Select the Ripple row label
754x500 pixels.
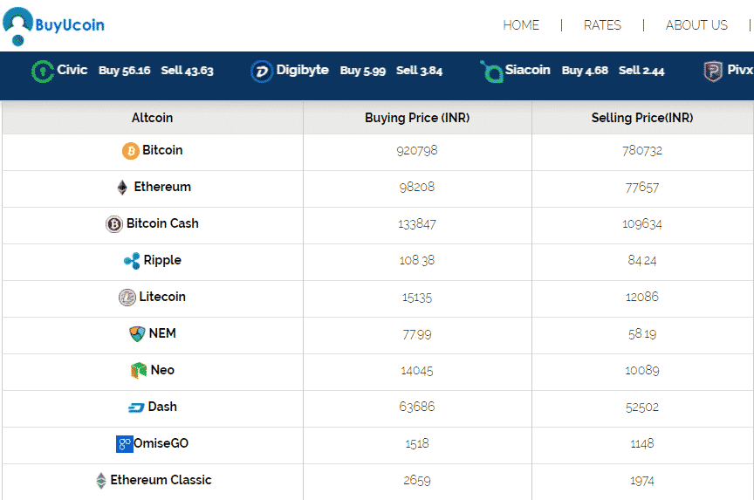click(x=162, y=261)
